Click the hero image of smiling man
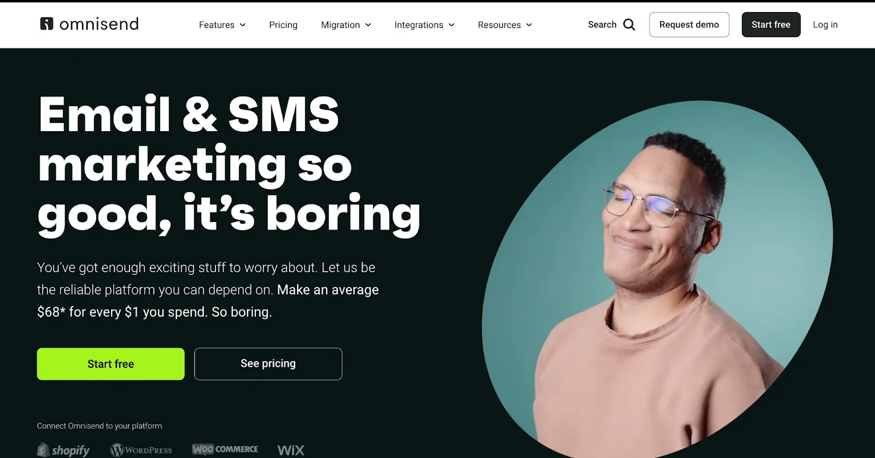The height and width of the screenshot is (458, 875). tap(657, 279)
